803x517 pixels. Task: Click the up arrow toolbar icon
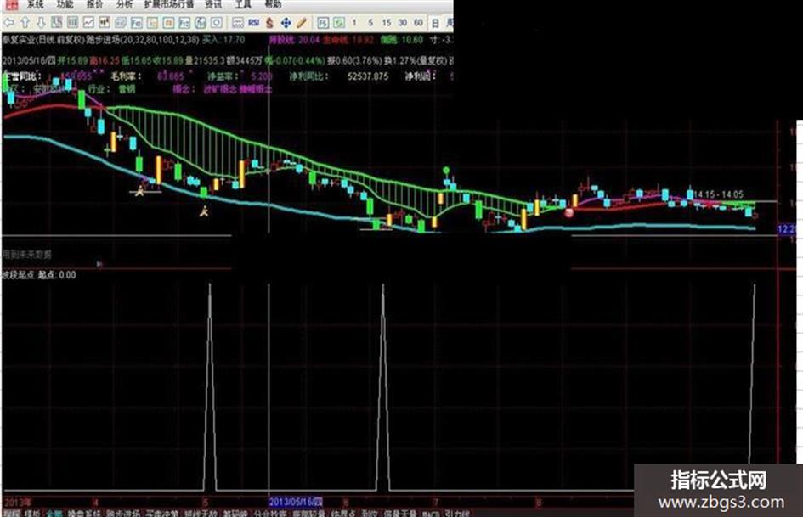[x=25, y=23]
